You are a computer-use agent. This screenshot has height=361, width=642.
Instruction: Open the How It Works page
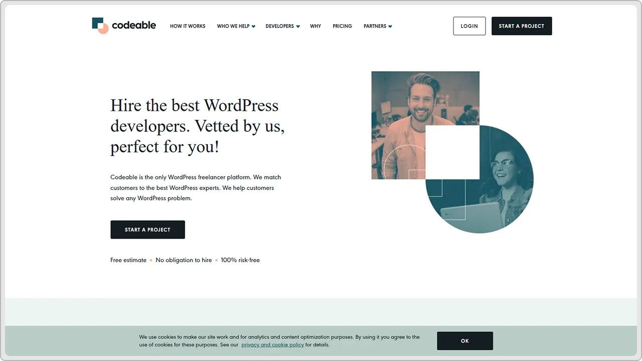coord(188,26)
